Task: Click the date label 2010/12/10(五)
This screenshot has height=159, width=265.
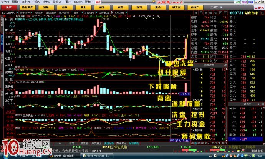Action: click(179, 140)
